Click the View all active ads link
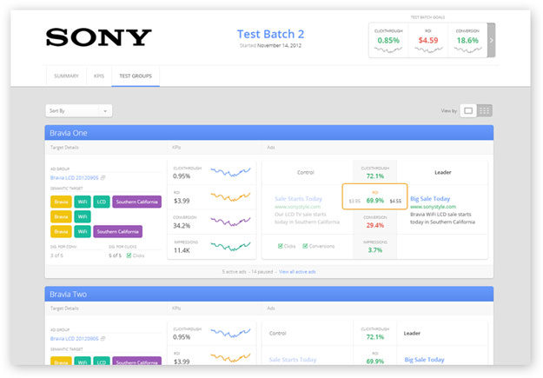 tap(297, 272)
